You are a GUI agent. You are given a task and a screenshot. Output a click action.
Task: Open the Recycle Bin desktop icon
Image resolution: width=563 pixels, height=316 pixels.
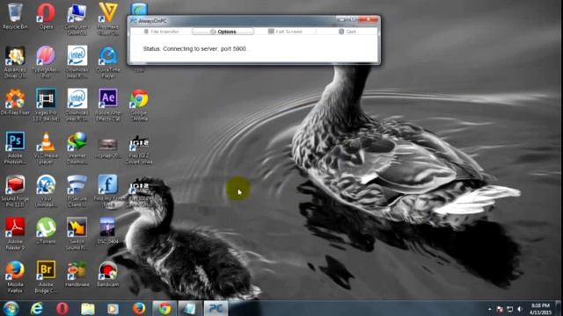click(x=15, y=16)
